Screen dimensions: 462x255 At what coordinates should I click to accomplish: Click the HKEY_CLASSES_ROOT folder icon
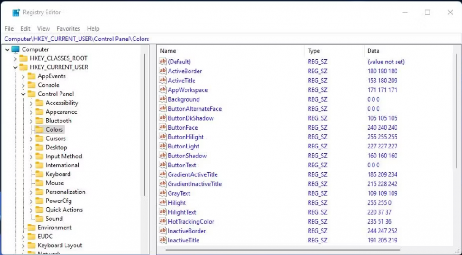tap(23, 58)
